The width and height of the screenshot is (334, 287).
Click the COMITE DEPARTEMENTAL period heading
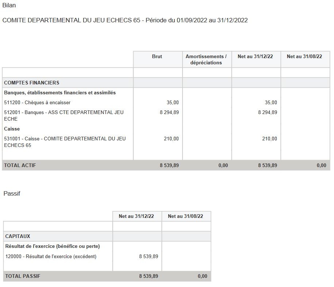point(125,20)
